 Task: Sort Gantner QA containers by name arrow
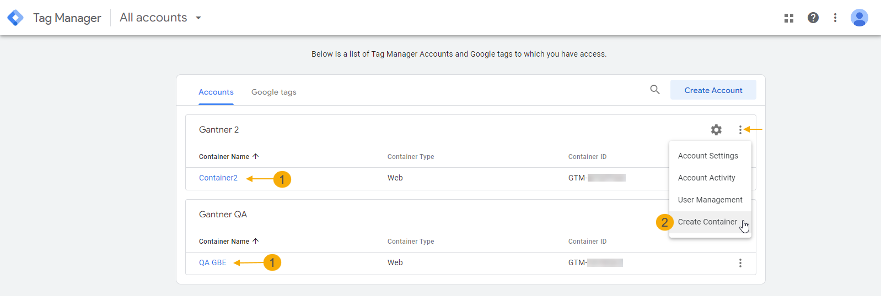[255, 241]
